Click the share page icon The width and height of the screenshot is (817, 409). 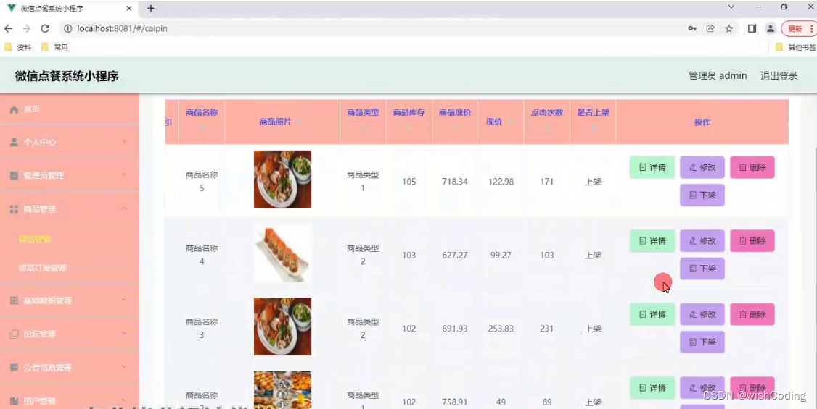tap(710, 28)
